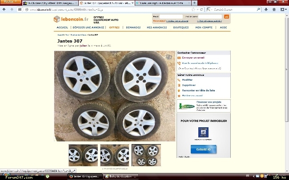Viewport: 289px width, 180px height.
Task: Open the Aide menu item
Action: 223,27
